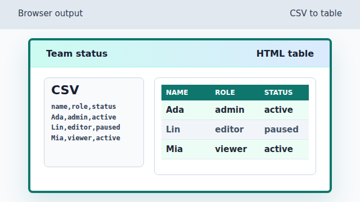The image size is (360, 202).
Task: Click the 'active' status in Ada's row
Action: [284, 110]
